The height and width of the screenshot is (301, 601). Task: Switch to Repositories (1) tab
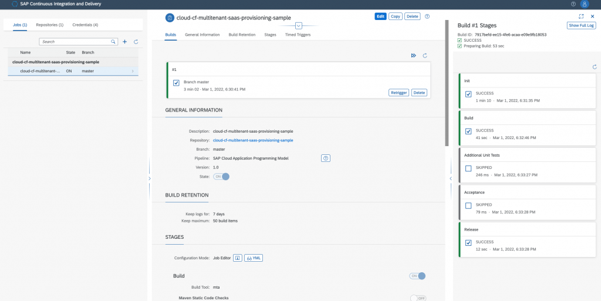click(x=50, y=25)
